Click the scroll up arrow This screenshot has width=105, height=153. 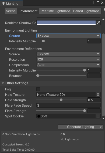click(103, 19)
